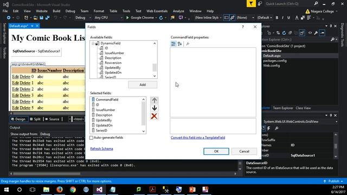
Task: Toggle Underline formatting in the toolbar
Action: click(x=288, y=18)
